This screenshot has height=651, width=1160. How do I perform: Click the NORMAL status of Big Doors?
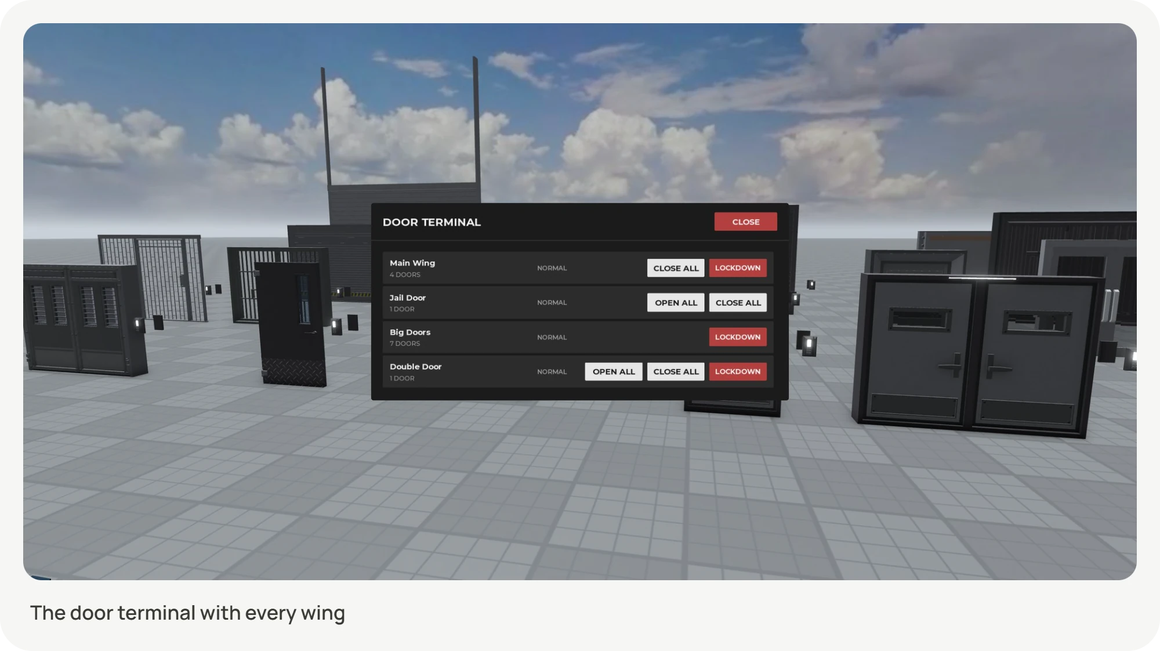point(552,337)
